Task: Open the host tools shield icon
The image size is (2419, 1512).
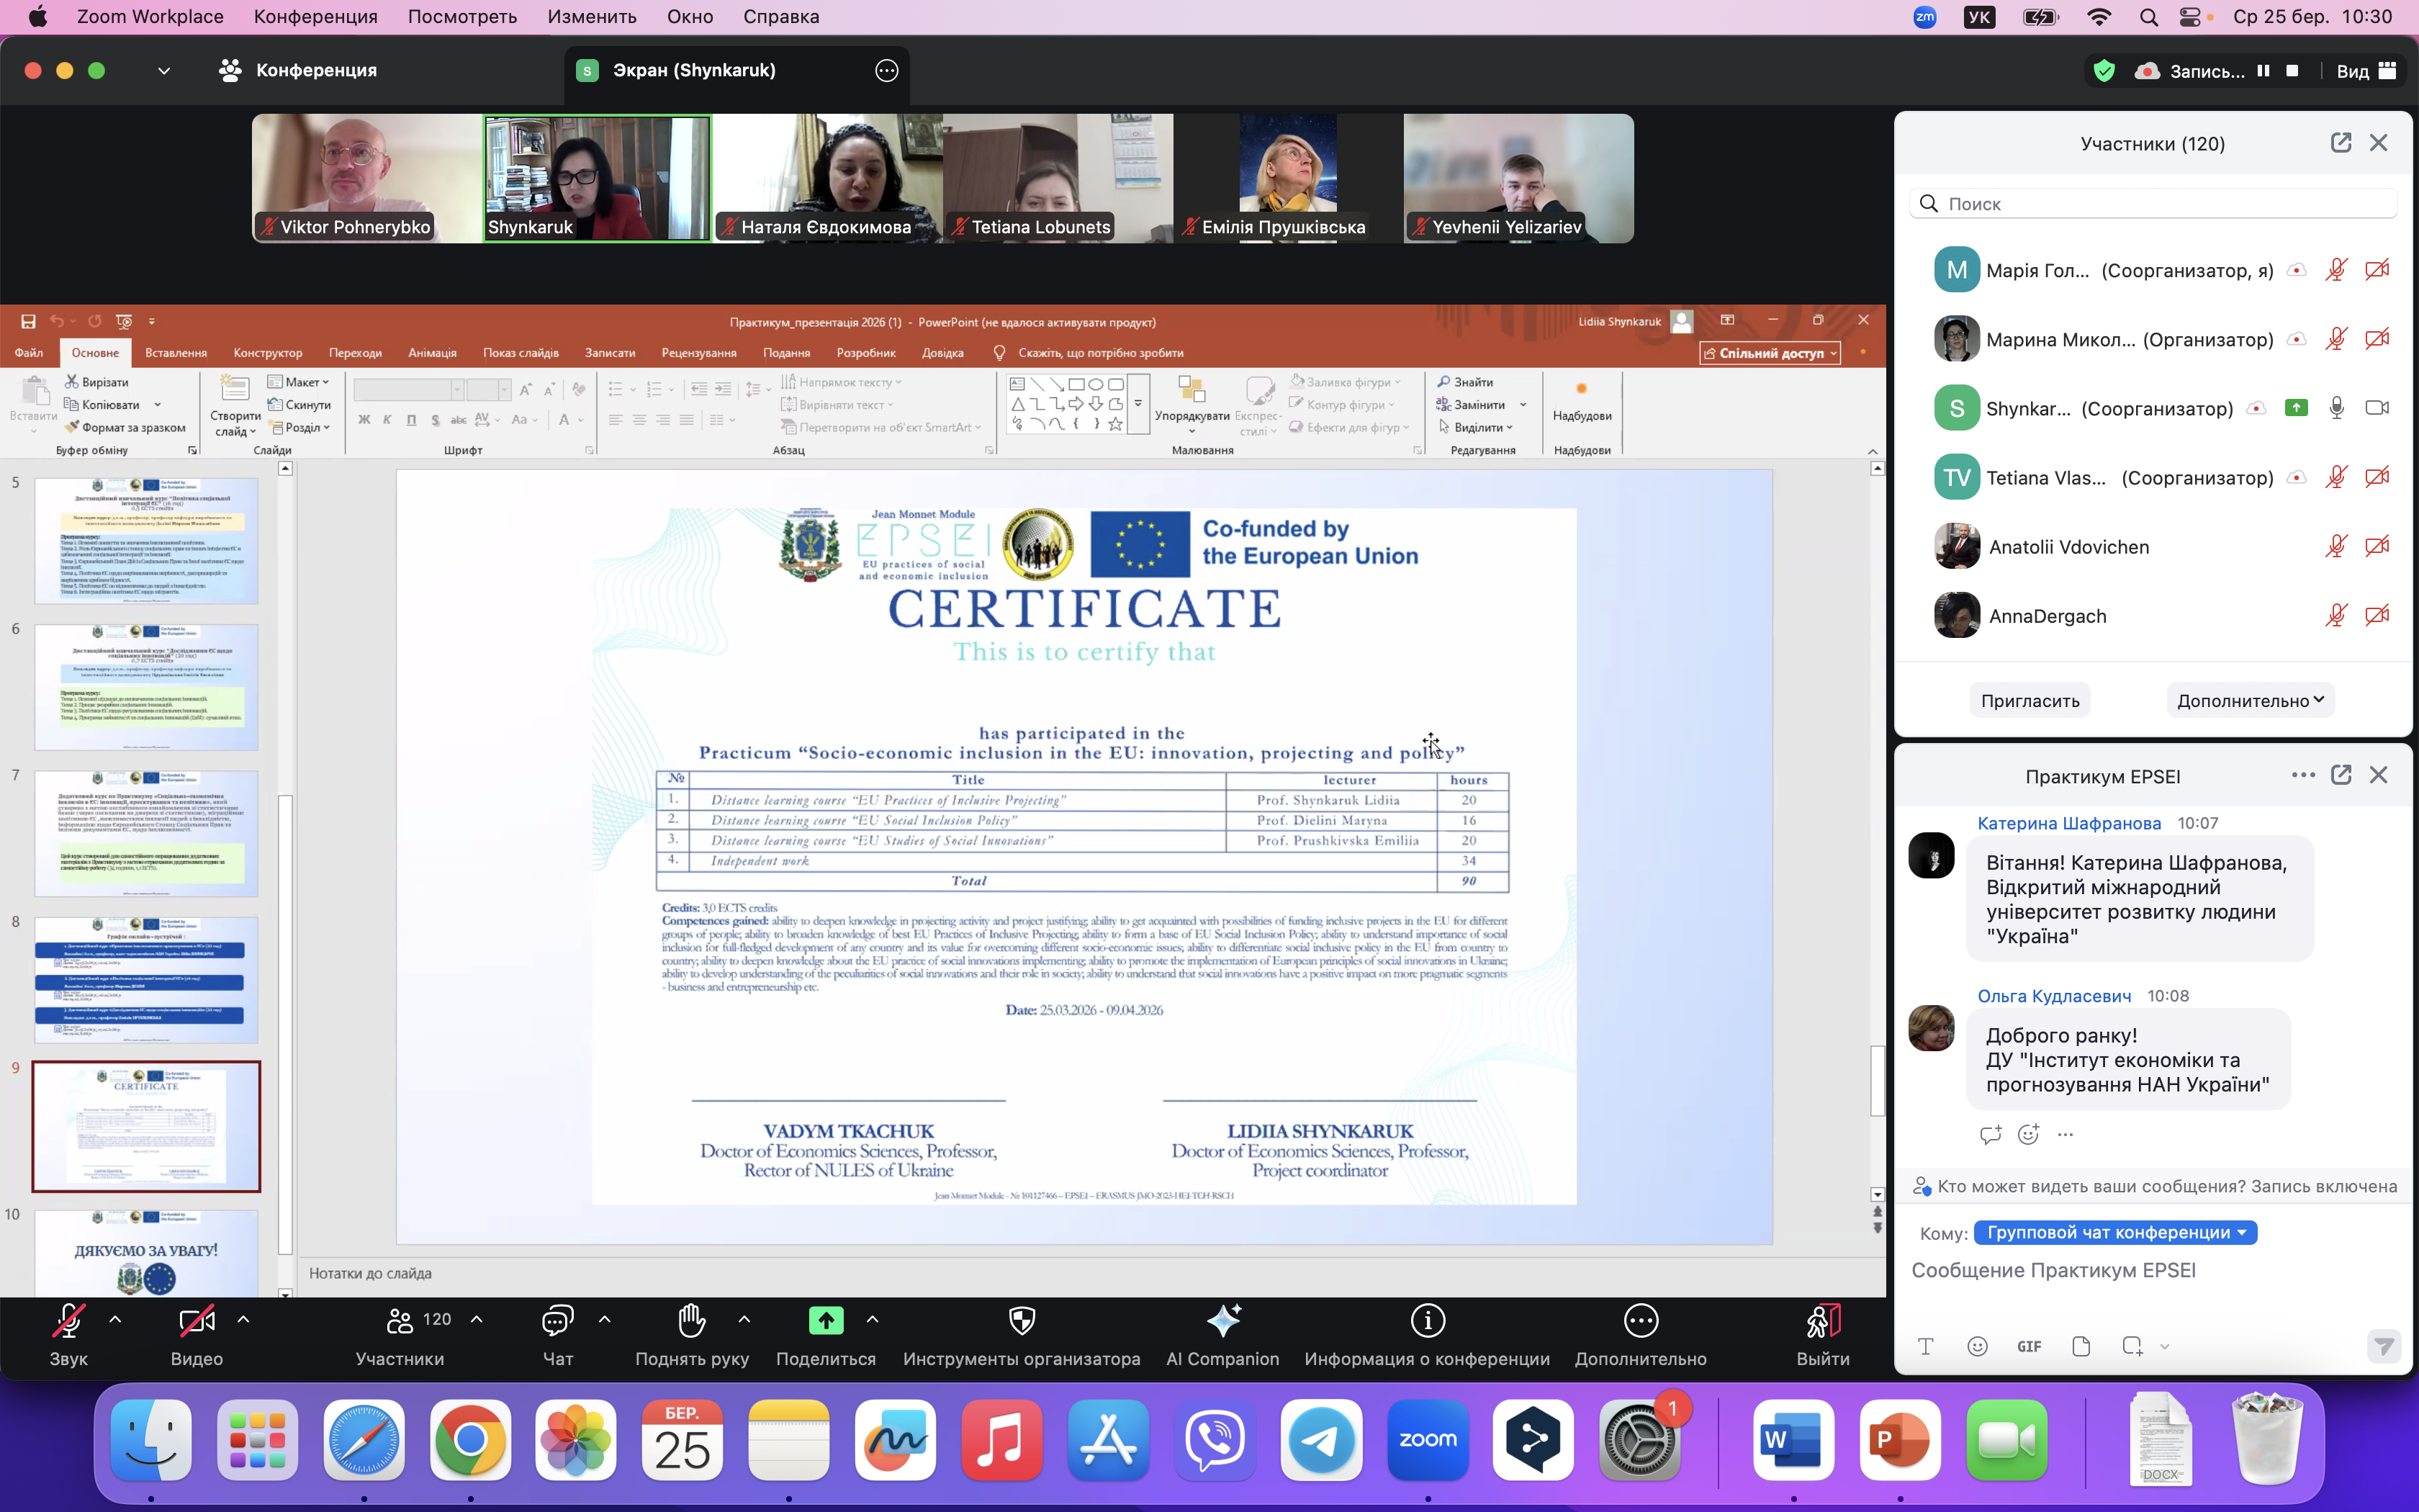Action: click(1022, 1322)
